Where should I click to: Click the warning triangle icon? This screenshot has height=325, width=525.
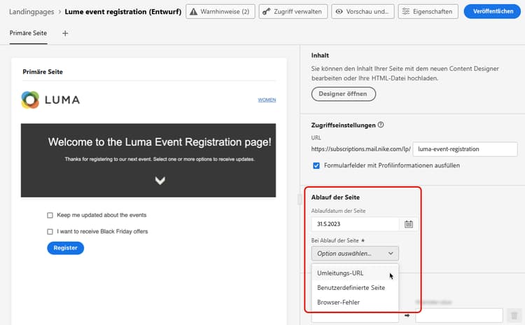193,11
